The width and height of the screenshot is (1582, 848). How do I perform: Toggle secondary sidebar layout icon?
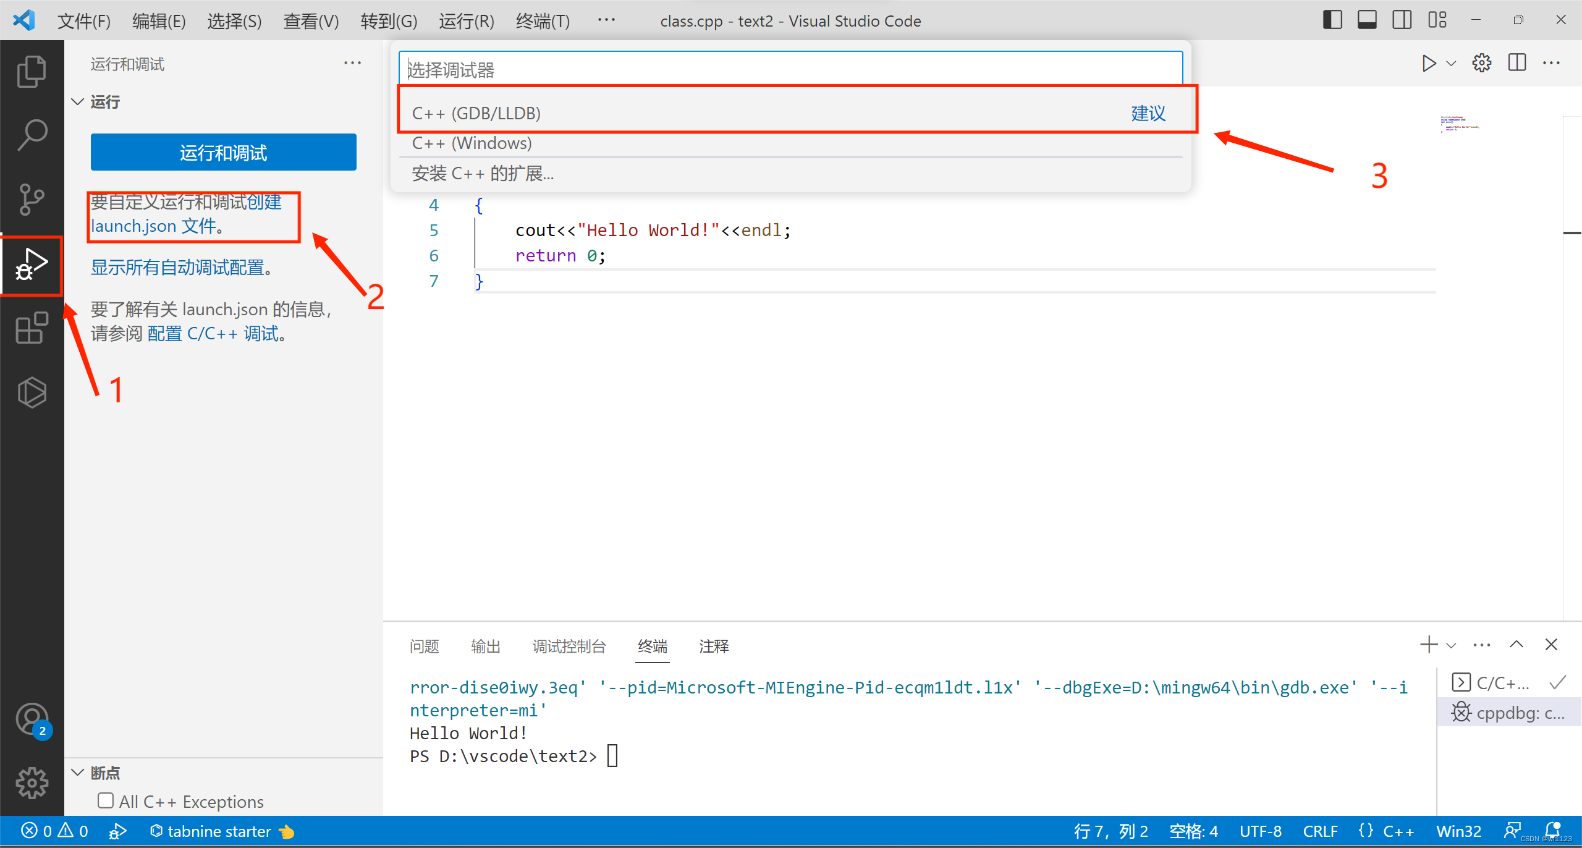click(1402, 20)
